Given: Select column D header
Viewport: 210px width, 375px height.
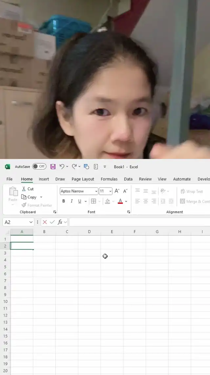Looking at the screenshot, I should (89, 232).
